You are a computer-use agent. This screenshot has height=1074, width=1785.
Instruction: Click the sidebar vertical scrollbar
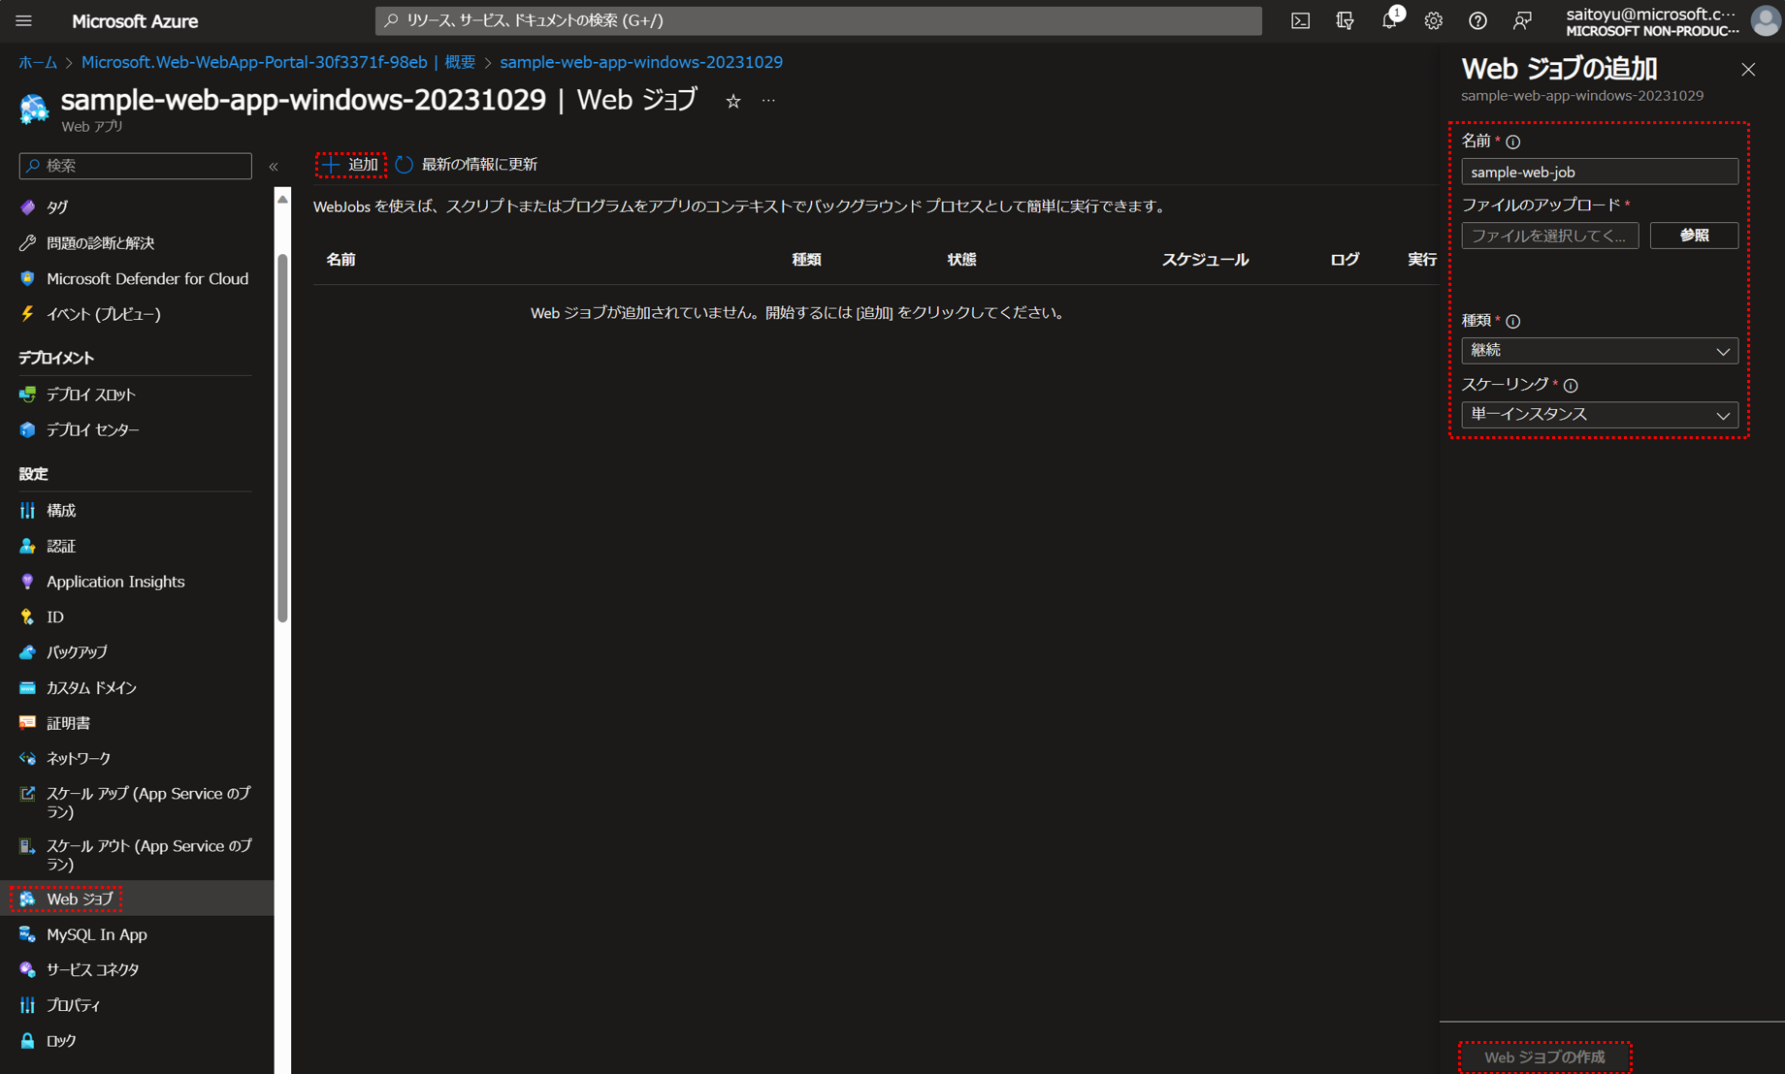(x=282, y=436)
